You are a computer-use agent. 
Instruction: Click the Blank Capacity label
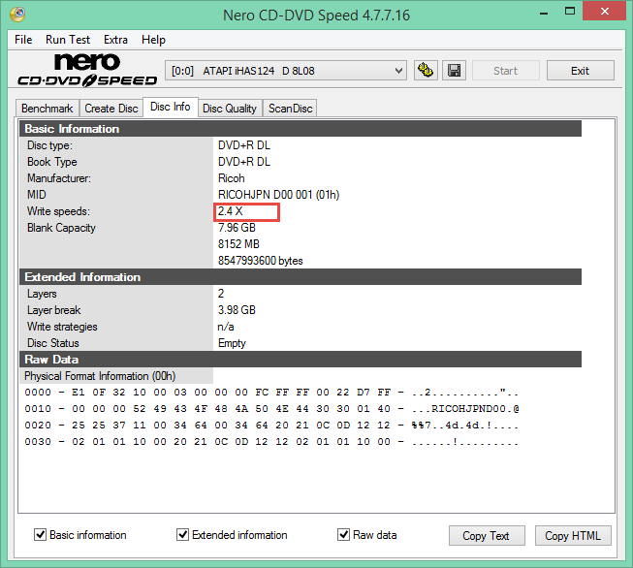click(61, 228)
